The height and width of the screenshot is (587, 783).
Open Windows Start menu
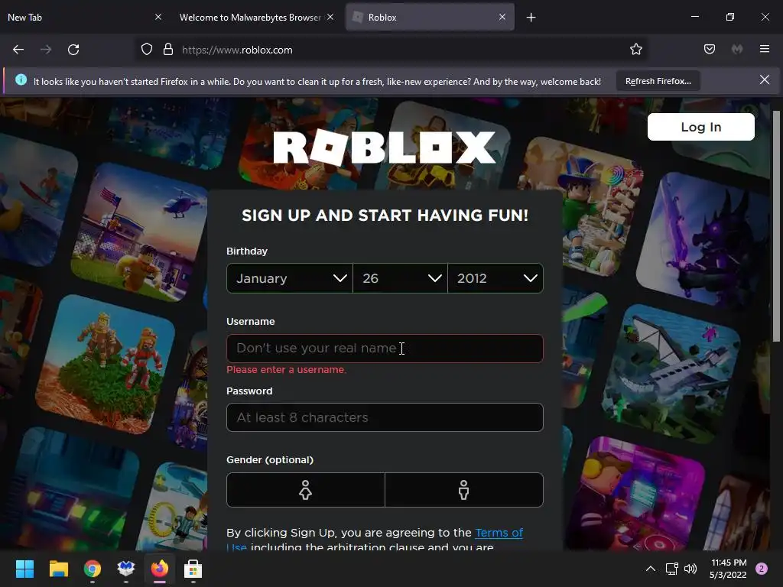tap(24, 569)
